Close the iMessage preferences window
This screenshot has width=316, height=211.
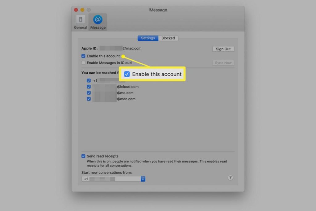tap(76, 10)
